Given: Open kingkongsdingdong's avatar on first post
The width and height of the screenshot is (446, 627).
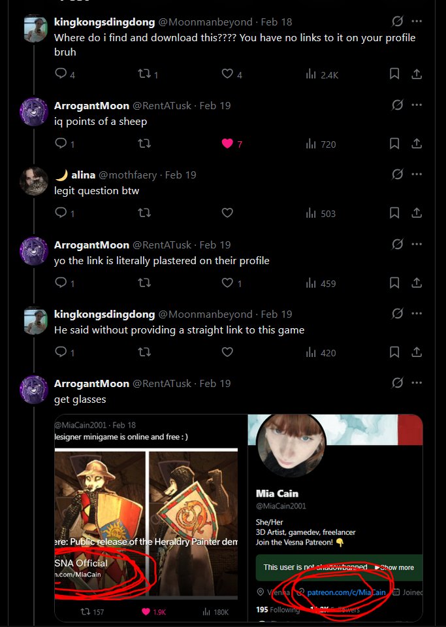Looking at the screenshot, I should pyautogui.click(x=35, y=29).
